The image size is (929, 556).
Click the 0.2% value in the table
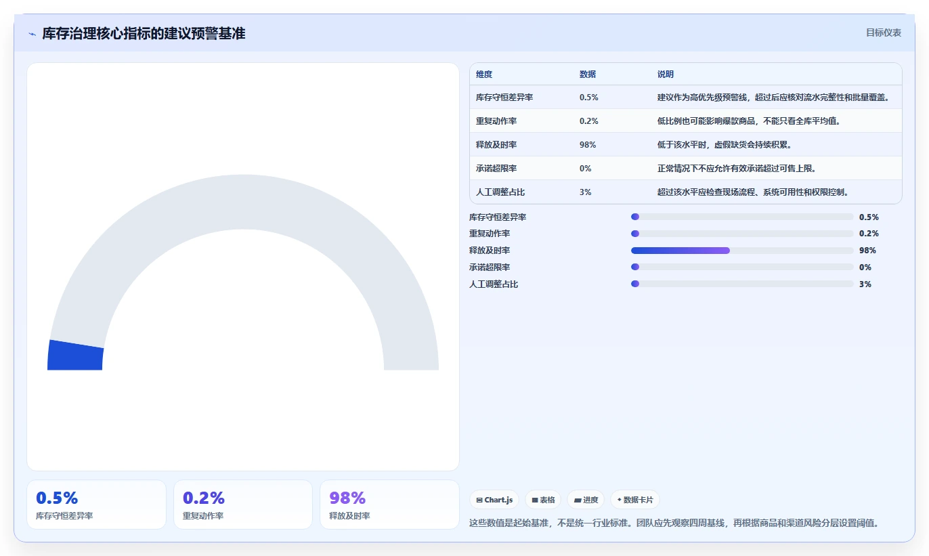click(x=589, y=121)
